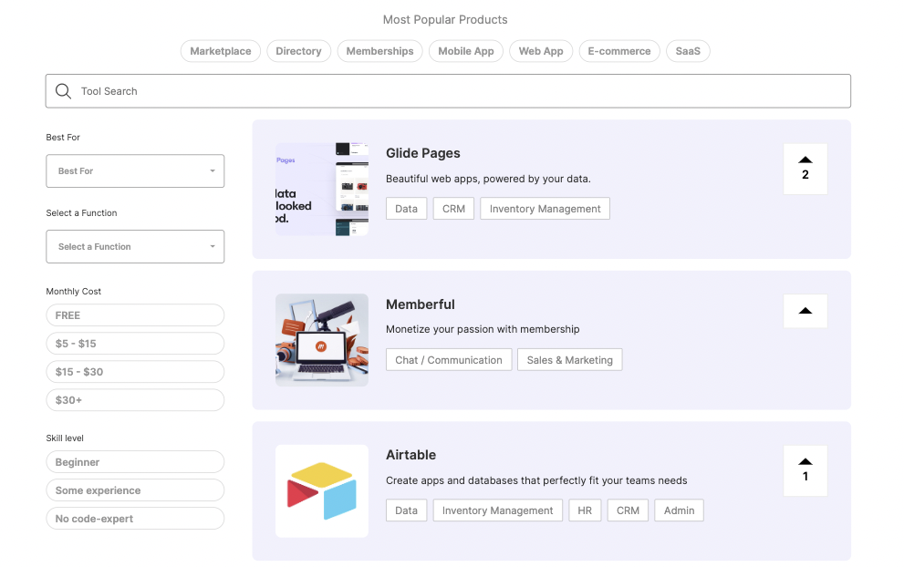Image resolution: width=904 pixels, height=567 pixels.
Task: Open the Memberful title link
Action: click(x=421, y=304)
